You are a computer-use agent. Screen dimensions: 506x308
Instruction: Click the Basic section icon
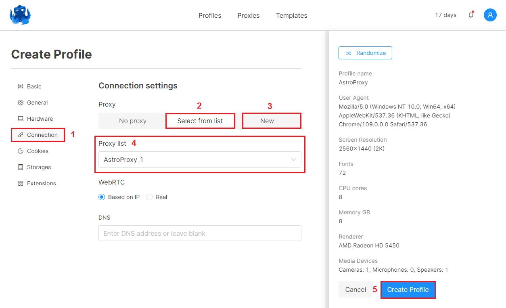[x=21, y=86]
